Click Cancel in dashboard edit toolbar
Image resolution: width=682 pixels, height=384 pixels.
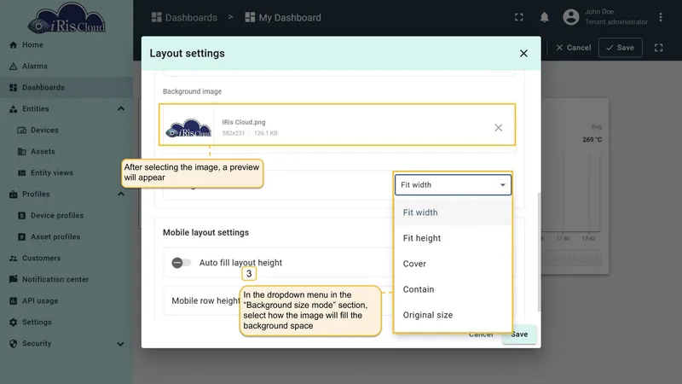[x=574, y=48]
